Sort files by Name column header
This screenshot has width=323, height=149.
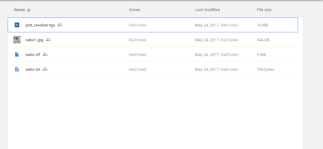pyautogui.click(x=19, y=10)
